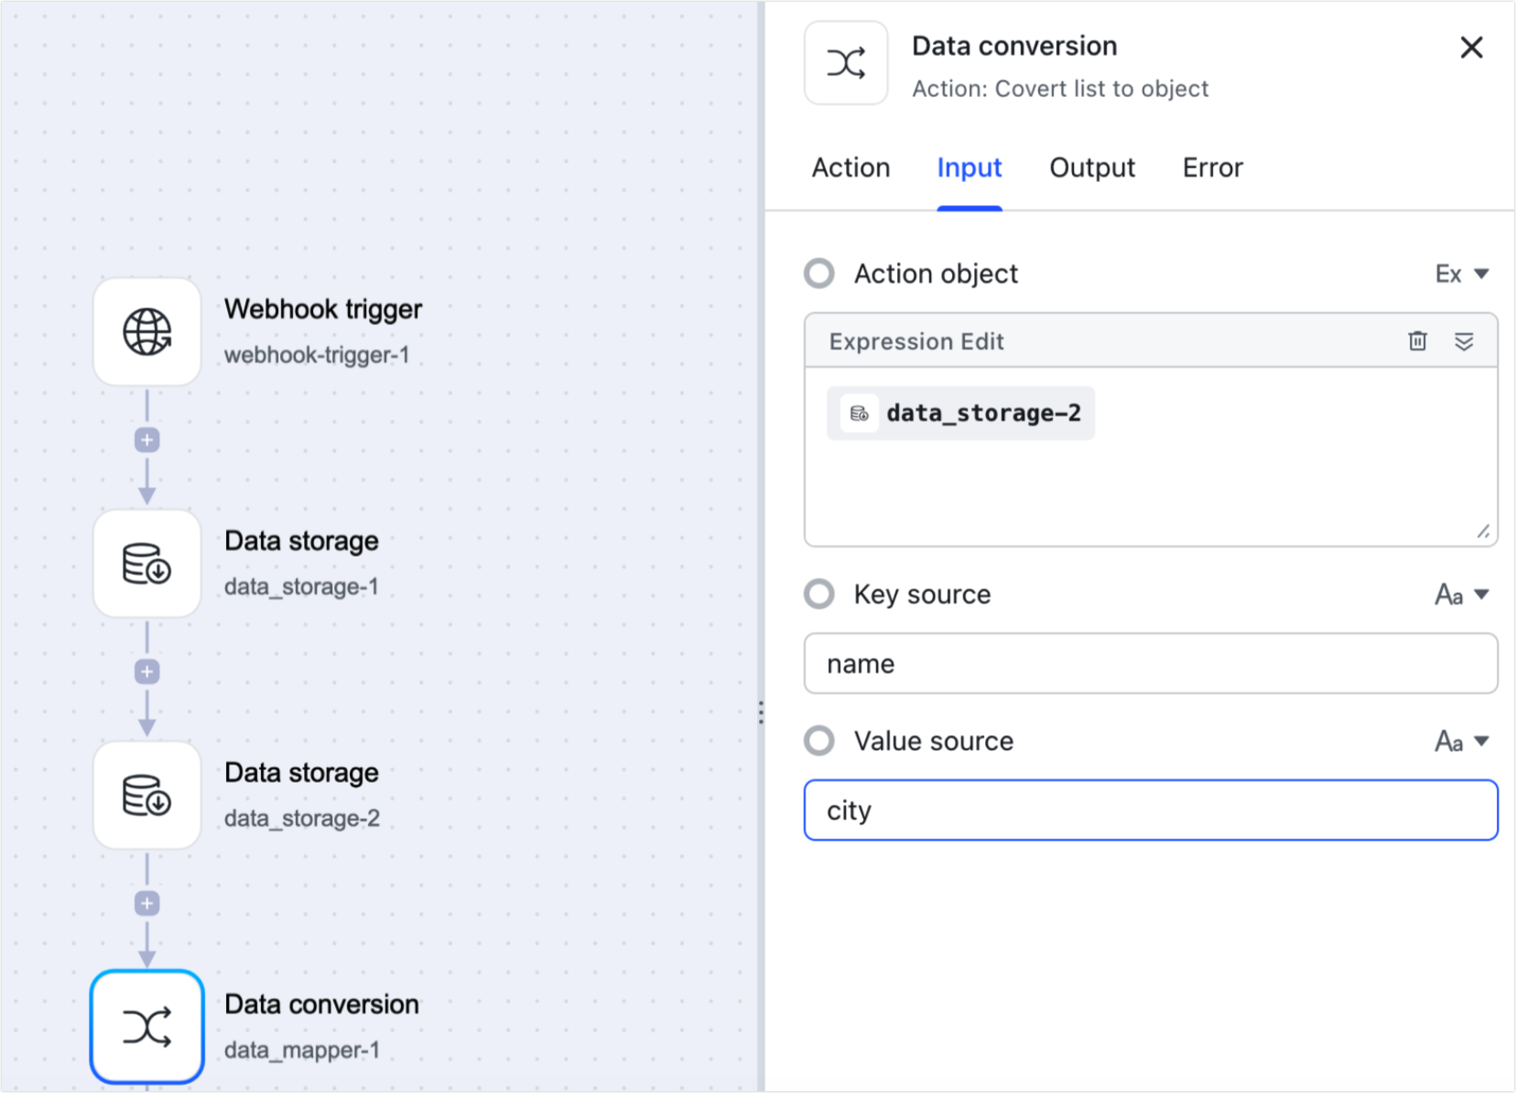Screen dimensions: 1516x1093
Task: Select the Key source radio button
Action: [x=818, y=594]
